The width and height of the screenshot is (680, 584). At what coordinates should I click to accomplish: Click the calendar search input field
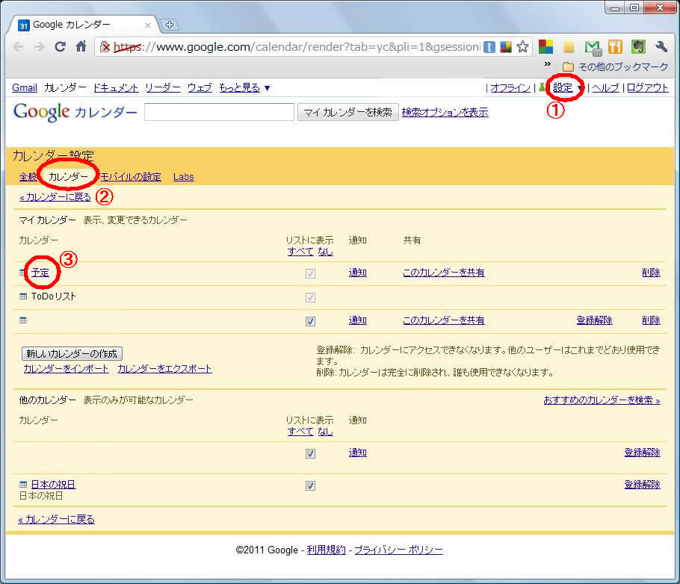[x=219, y=112]
